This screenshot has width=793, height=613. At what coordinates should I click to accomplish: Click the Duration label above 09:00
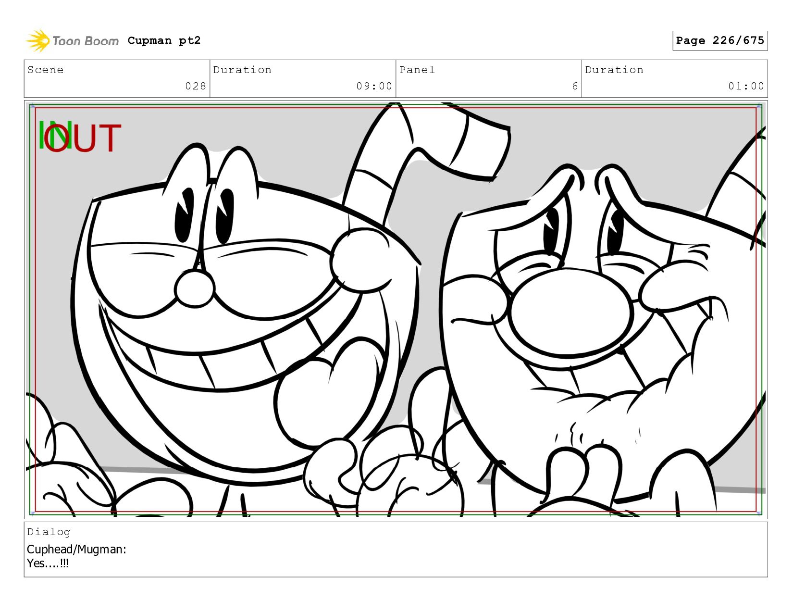[242, 70]
